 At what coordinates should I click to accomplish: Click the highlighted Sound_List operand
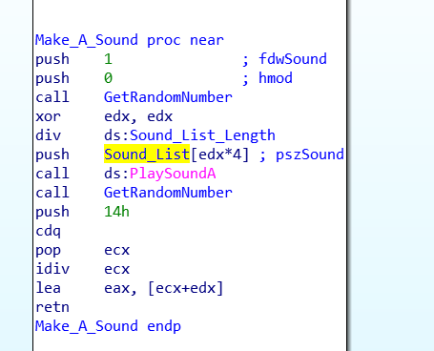[147, 155]
